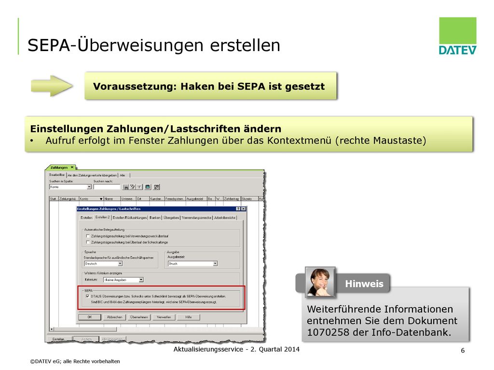The width and height of the screenshot is (494, 370).
Task: Click 'Aktualisierungsservice - 2. Quartal 2014' footer text
Action: 236,349
